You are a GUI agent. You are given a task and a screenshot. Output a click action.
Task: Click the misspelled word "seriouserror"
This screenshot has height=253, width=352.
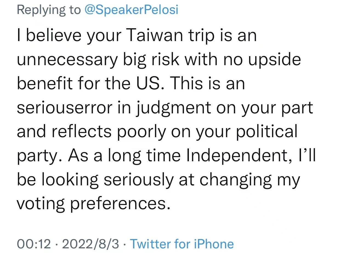(x=65, y=108)
